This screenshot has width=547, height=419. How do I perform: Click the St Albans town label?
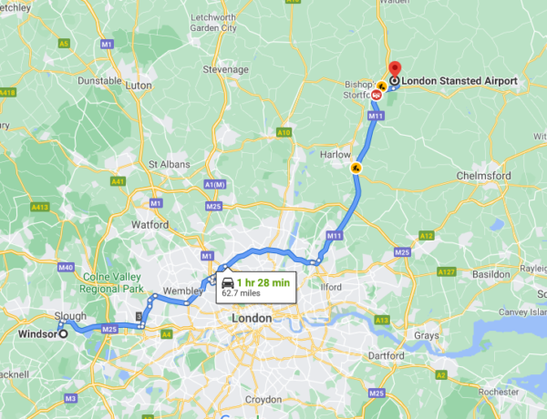click(x=170, y=164)
